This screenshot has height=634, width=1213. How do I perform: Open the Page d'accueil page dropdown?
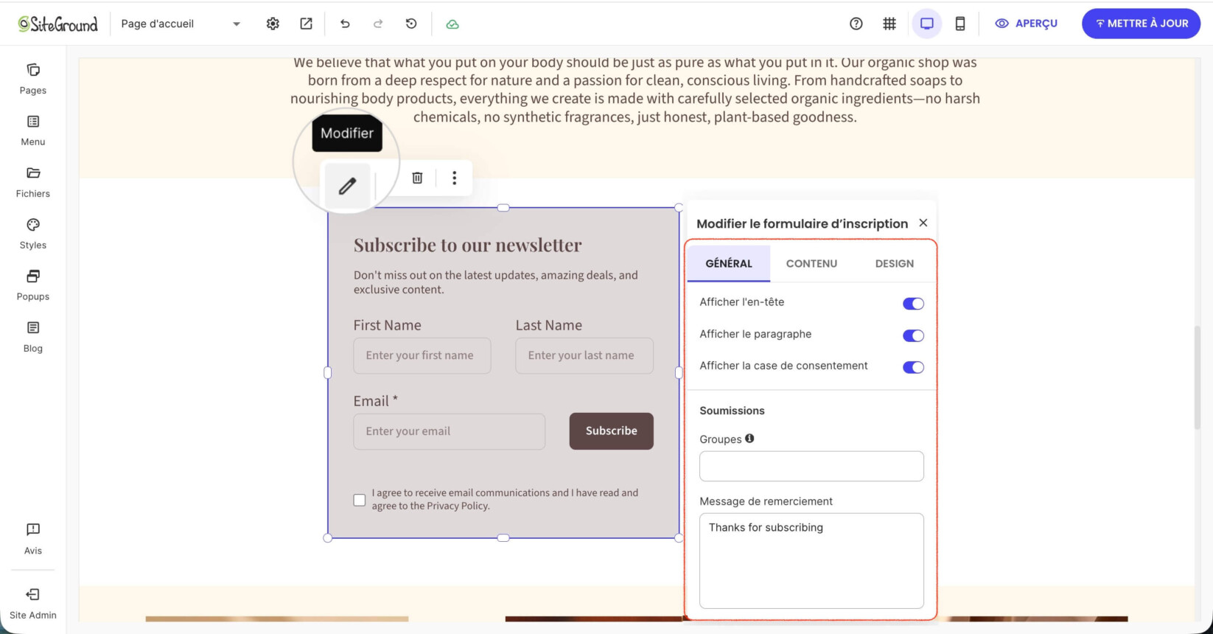point(181,24)
